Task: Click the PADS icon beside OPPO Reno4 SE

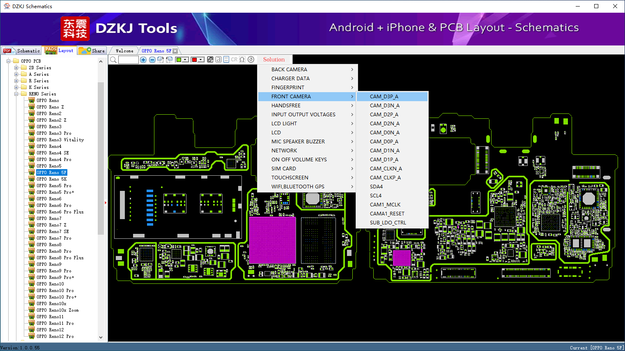Action: [32, 153]
